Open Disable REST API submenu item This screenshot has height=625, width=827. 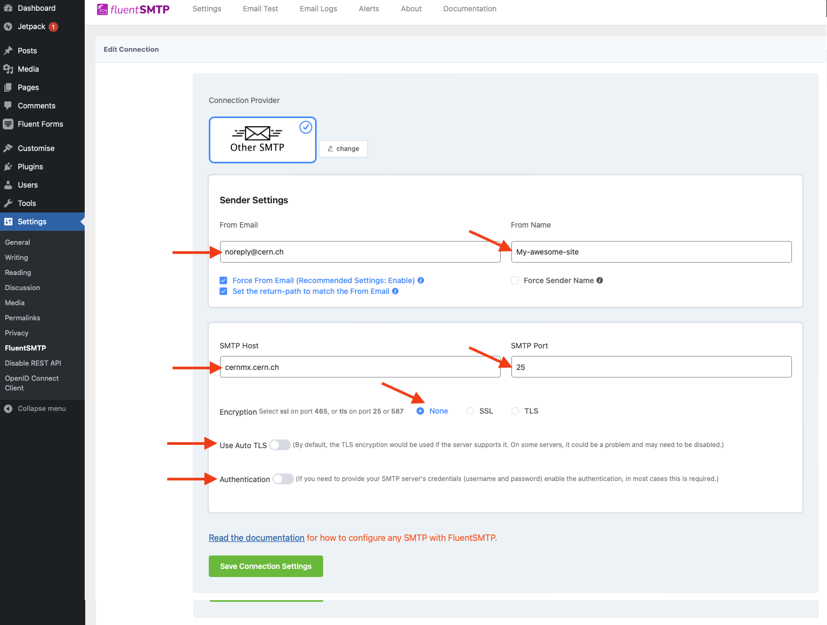click(x=33, y=363)
